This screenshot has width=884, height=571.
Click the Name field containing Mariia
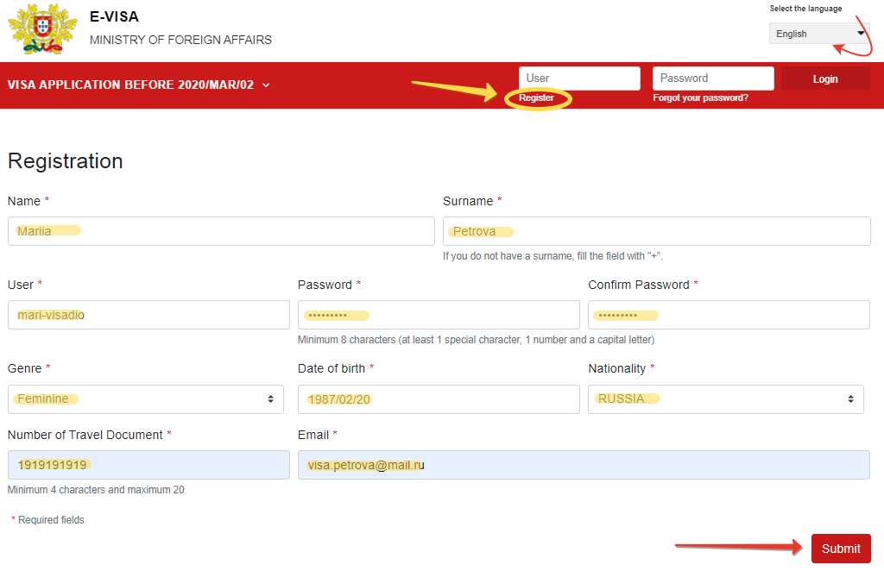point(221,231)
